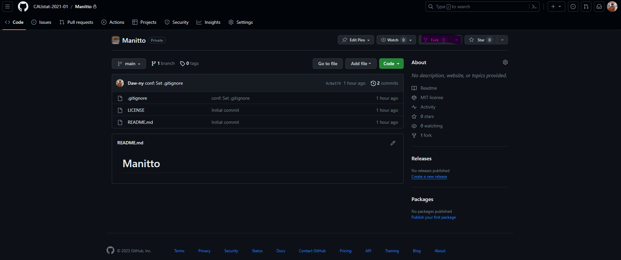Open the conf: Set .gitignore commit message
621x260 pixels.
tap(164, 83)
